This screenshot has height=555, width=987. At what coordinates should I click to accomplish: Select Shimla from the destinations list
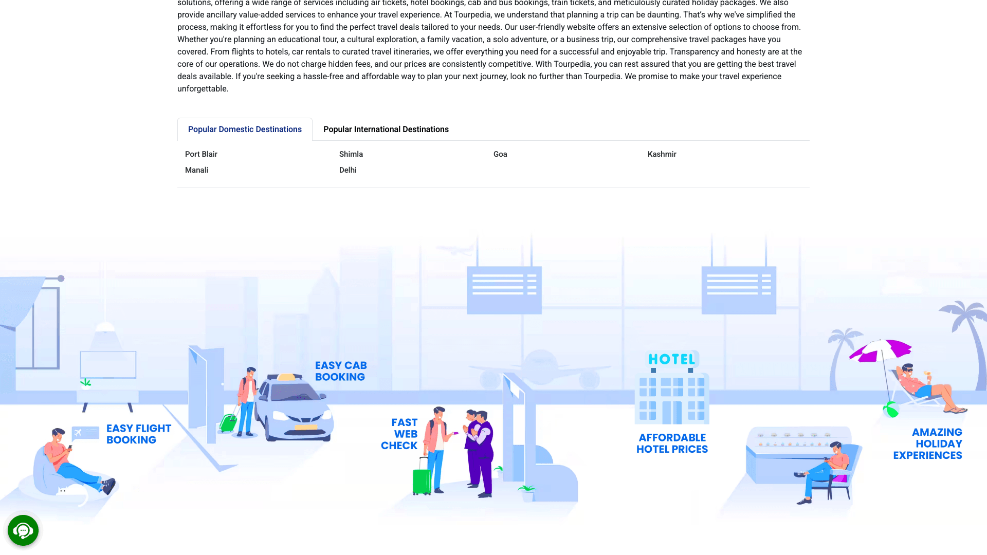(351, 154)
